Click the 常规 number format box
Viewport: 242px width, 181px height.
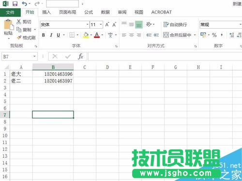pyautogui.click(x=221, y=25)
